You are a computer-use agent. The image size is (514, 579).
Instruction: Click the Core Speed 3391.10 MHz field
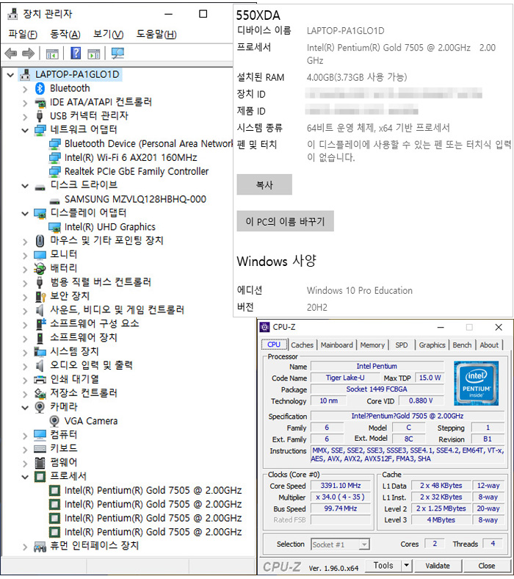341,486
